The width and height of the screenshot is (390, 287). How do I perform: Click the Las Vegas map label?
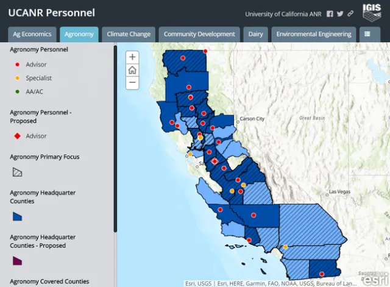[x=339, y=192]
